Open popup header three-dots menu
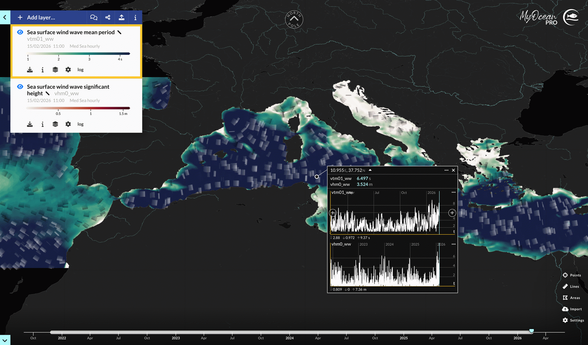This screenshot has height=345, width=588. tap(446, 170)
